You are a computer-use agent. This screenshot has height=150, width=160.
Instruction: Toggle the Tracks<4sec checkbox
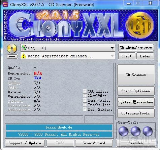85,104
